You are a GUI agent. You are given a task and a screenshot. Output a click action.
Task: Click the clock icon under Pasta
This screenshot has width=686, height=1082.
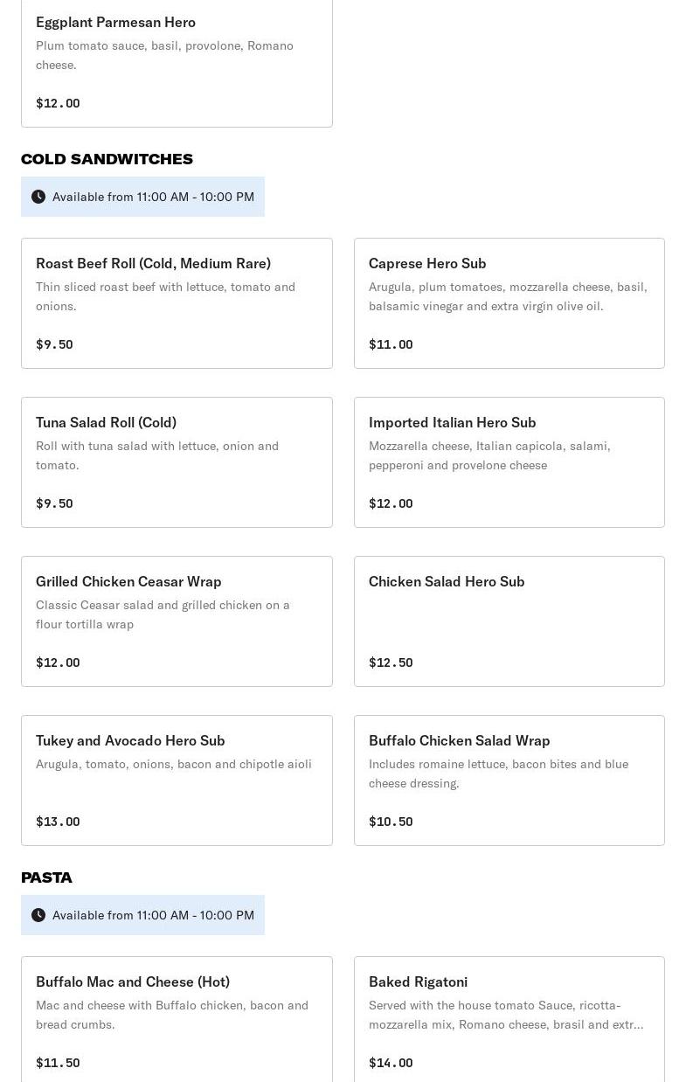38,915
